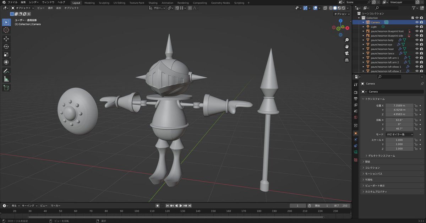Select the Rotate tool
The image size is (426, 223).
coord(6,47)
